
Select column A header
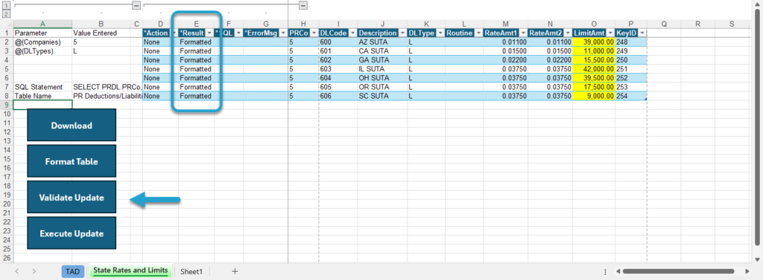coord(42,24)
